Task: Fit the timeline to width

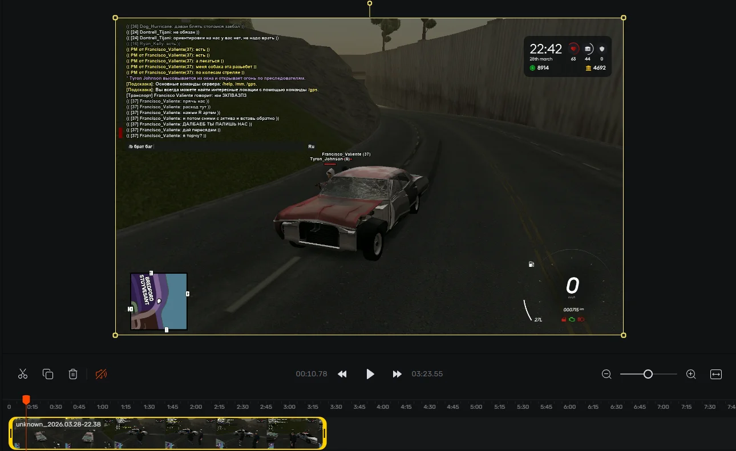Action: pos(715,374)
